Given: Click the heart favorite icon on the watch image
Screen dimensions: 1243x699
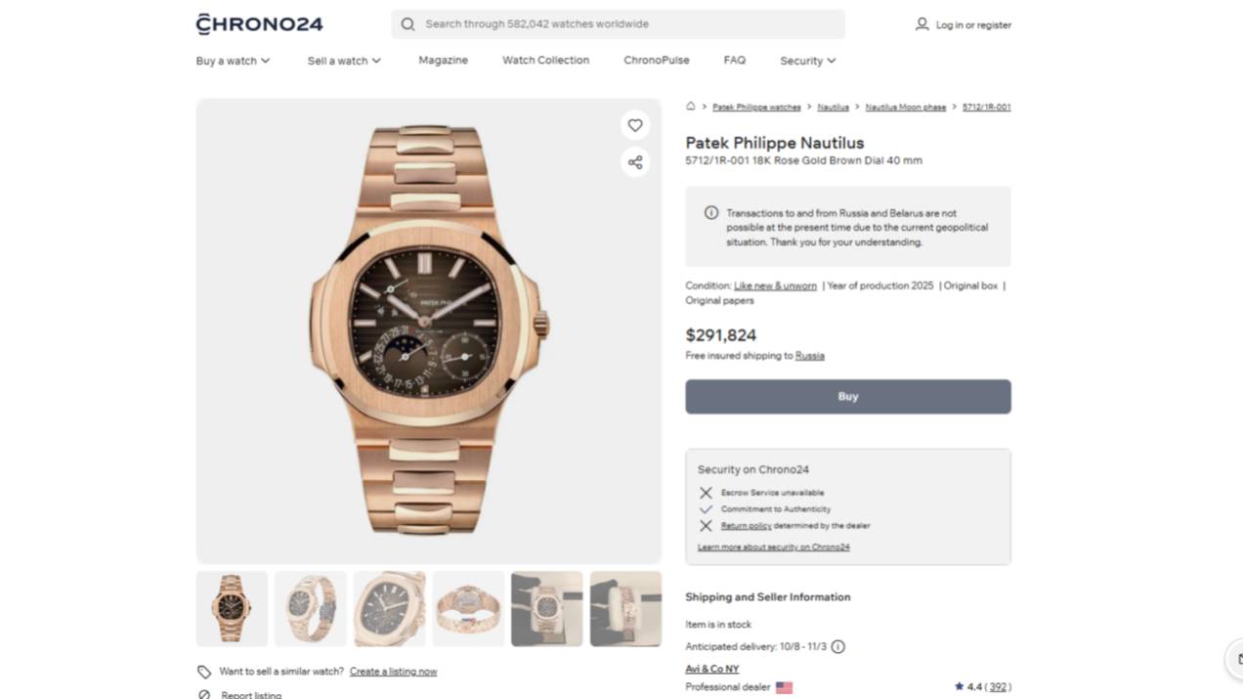Looking at the screenshot, I should pyautogui.click(x=635, y=125).
